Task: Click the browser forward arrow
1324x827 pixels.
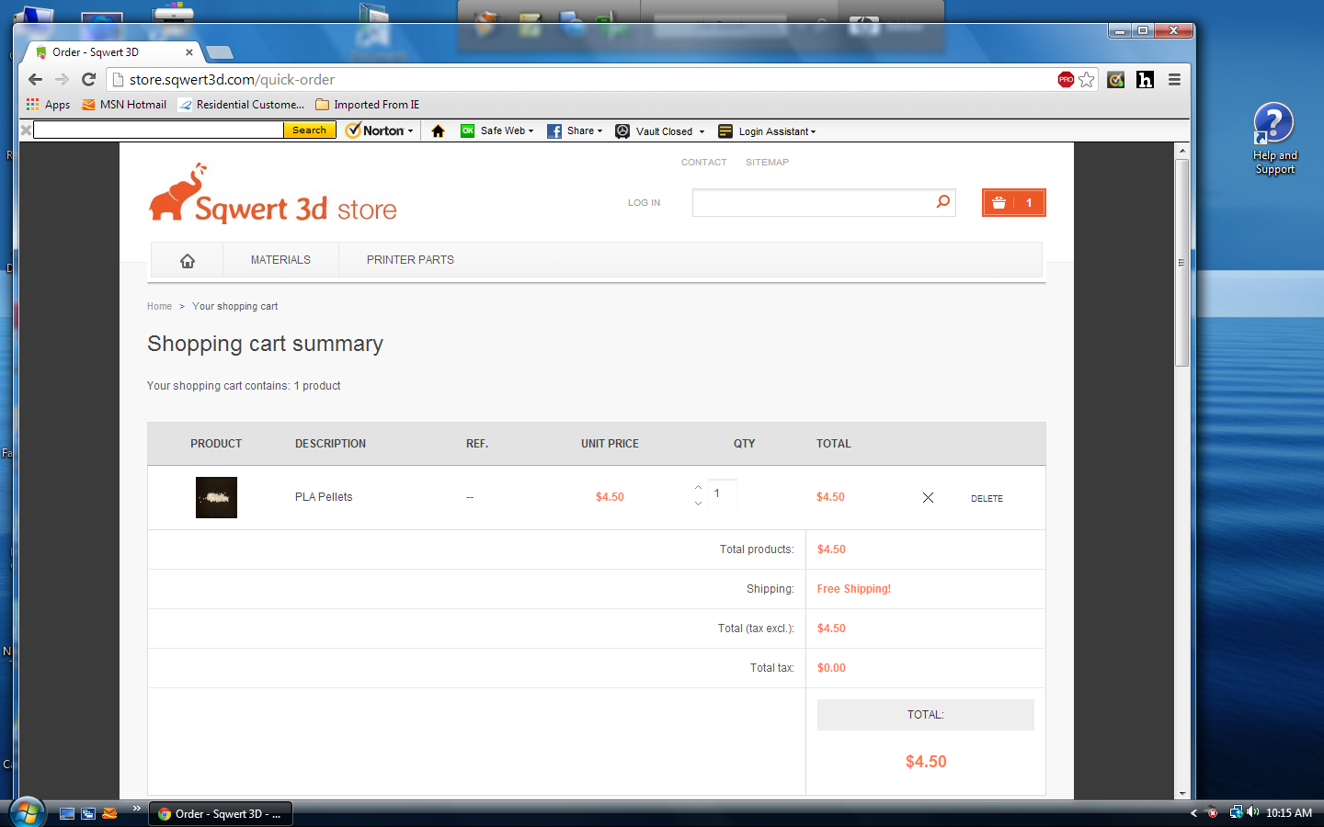Action: [x=62, y=80]
